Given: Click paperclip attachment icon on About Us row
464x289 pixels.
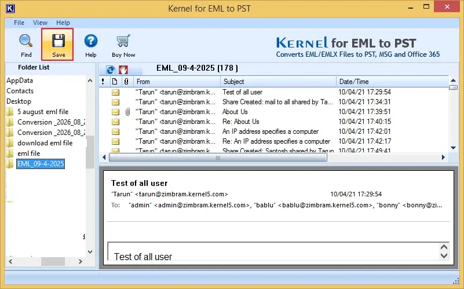Looking at the screenshot, I should 127,112.
